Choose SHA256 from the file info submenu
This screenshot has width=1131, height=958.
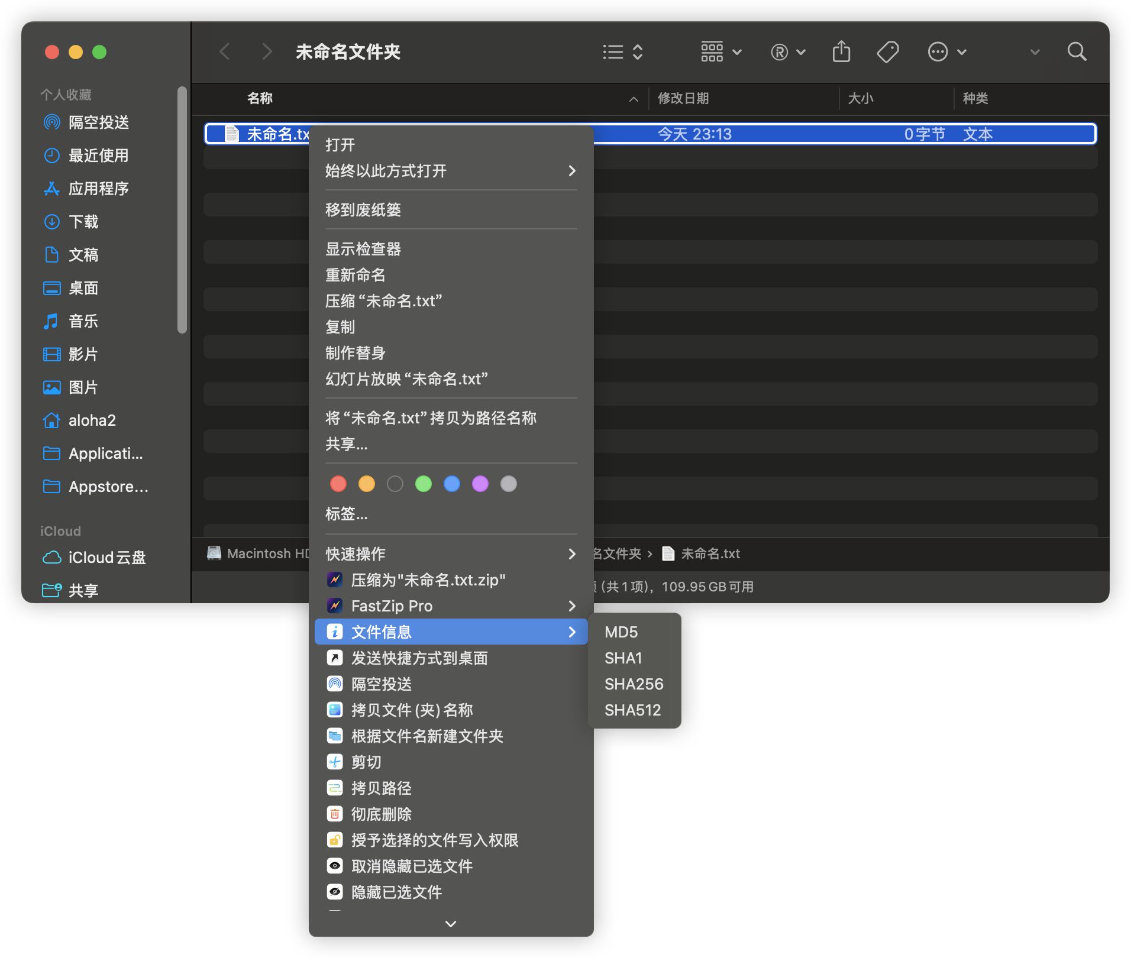pyautogui.click(x=634, y=684)
